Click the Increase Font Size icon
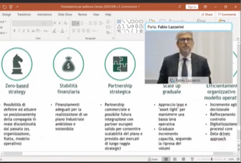 55,23
